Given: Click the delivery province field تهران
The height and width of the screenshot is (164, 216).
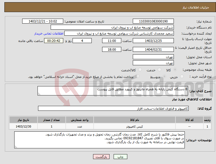Looking at the screenshot, I should (153, 57).
